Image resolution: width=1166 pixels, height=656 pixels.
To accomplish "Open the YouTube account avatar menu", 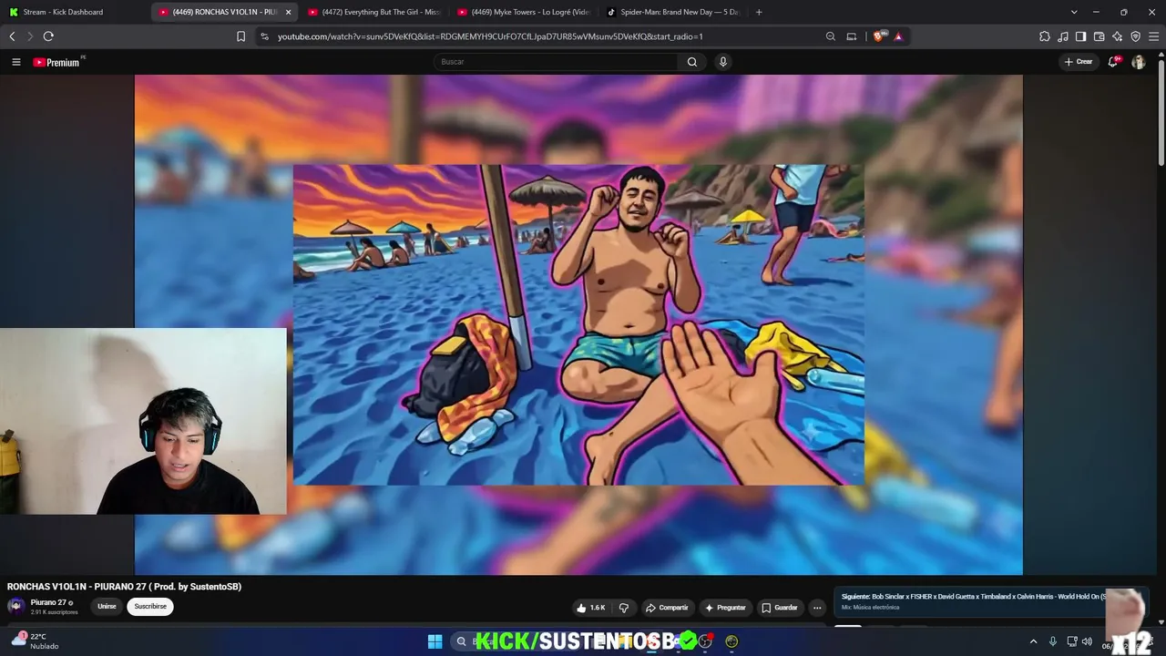I will 1139,62.
